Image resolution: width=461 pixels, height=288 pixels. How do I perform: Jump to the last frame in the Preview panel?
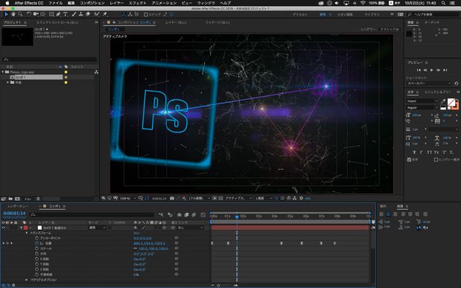445,70
